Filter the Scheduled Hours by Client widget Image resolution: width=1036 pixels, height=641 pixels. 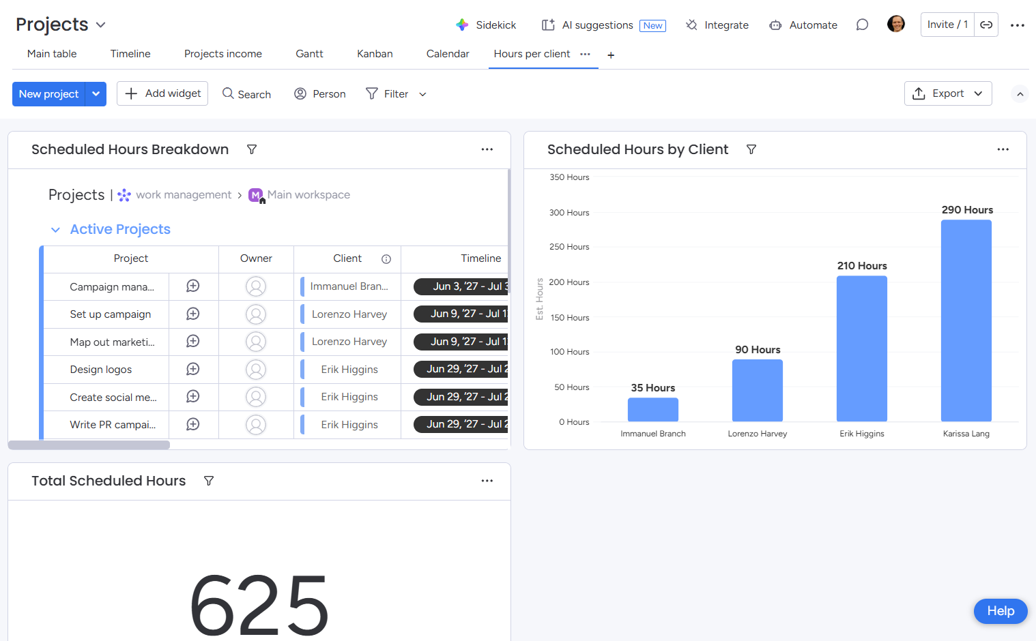tap(751, 149)
